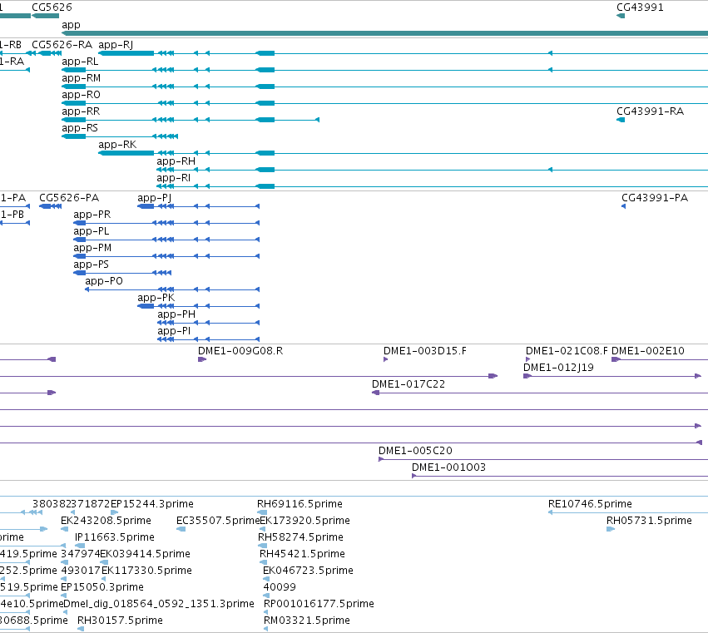This screenshot has width=708, height=633.
Task: Select app-RM transcript label
Action: (82, 78)
